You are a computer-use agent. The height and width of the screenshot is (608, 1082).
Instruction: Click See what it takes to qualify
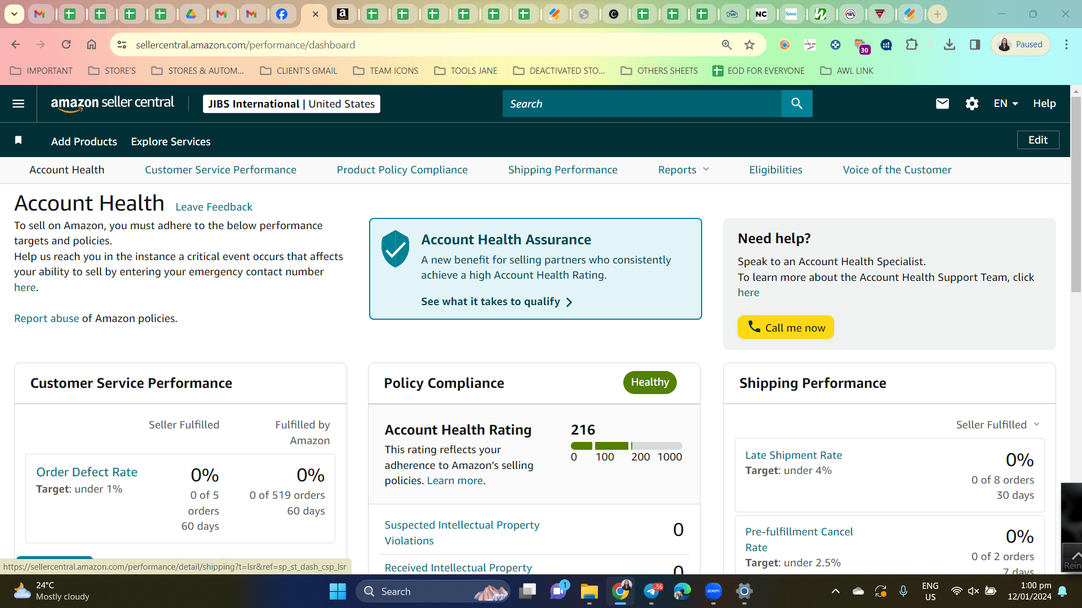496,302
